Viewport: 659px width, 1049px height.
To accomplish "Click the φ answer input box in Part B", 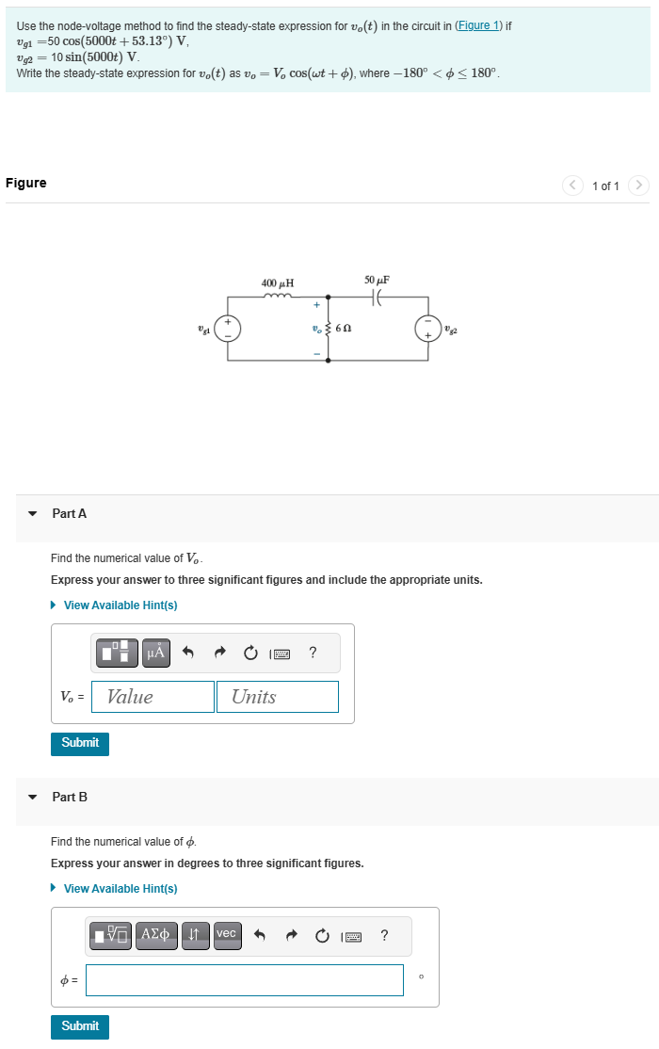I will click(x=245, y=980).
